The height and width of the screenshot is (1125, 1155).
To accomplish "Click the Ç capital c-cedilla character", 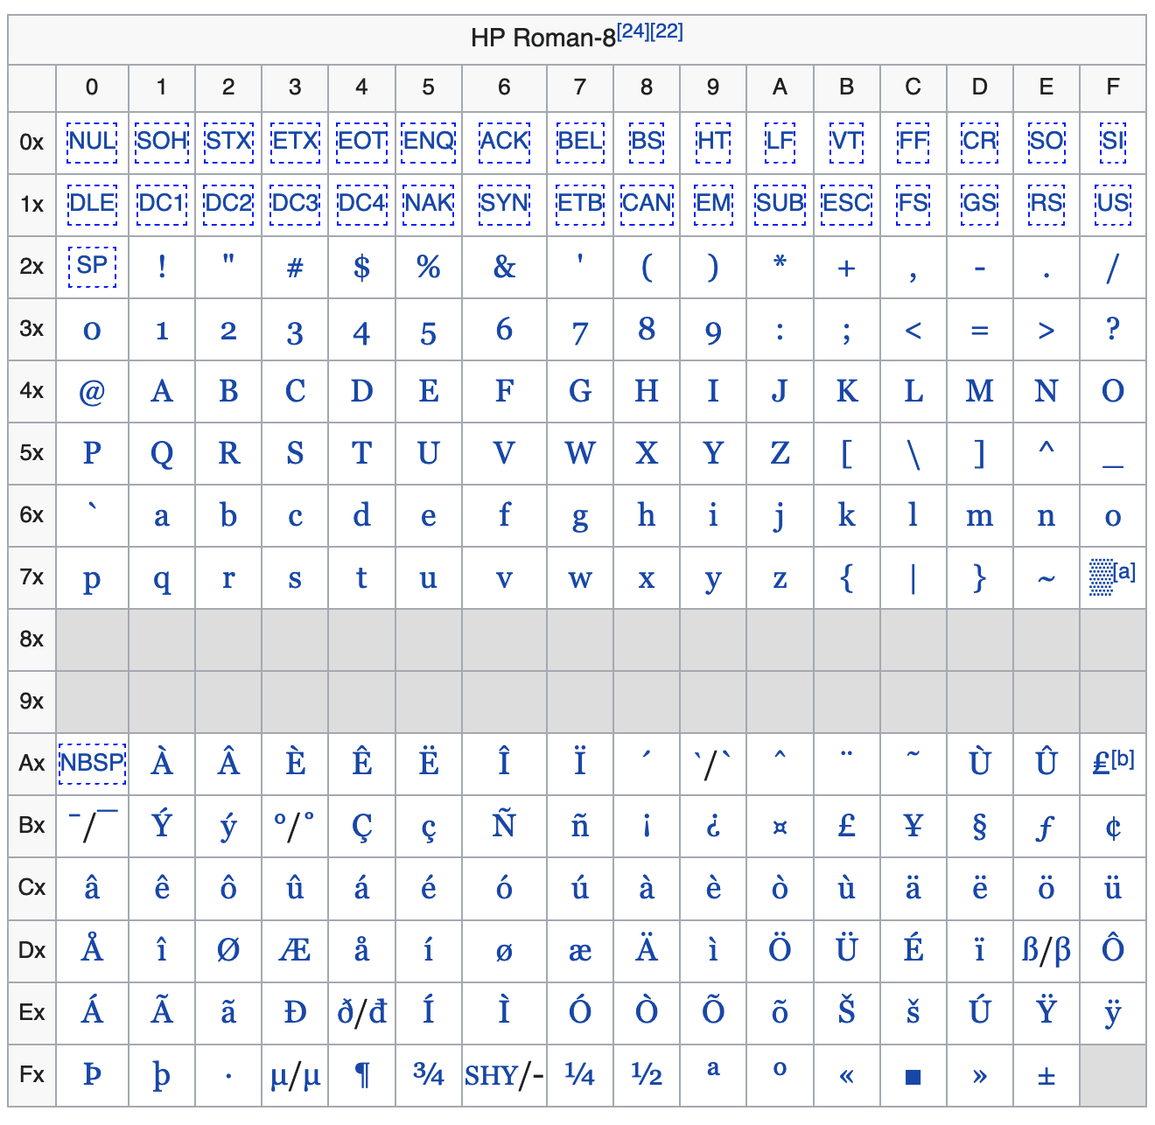I will (361, 828).
